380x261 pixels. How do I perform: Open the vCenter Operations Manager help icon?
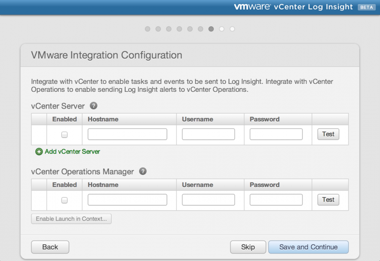click(x=143, y=171)
